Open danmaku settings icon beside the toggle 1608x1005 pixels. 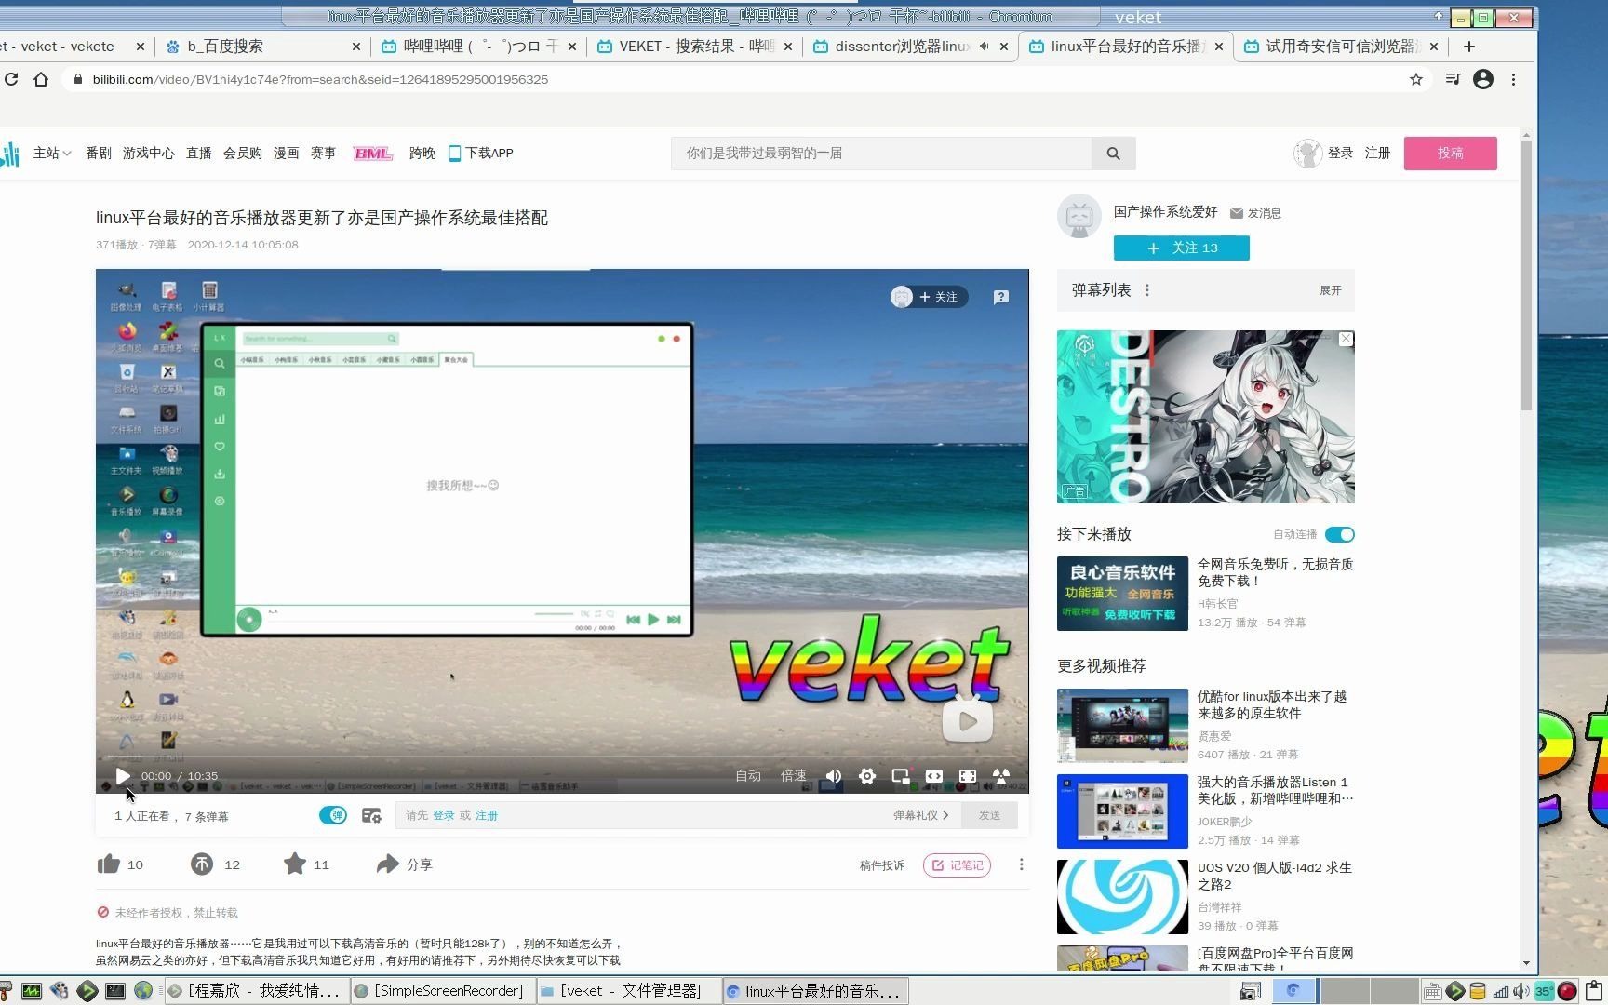tap(371, 815)
